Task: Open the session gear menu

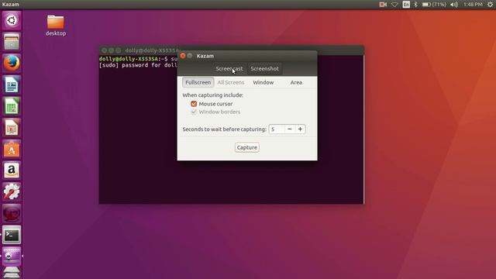Action: click(x=490, y=5)
